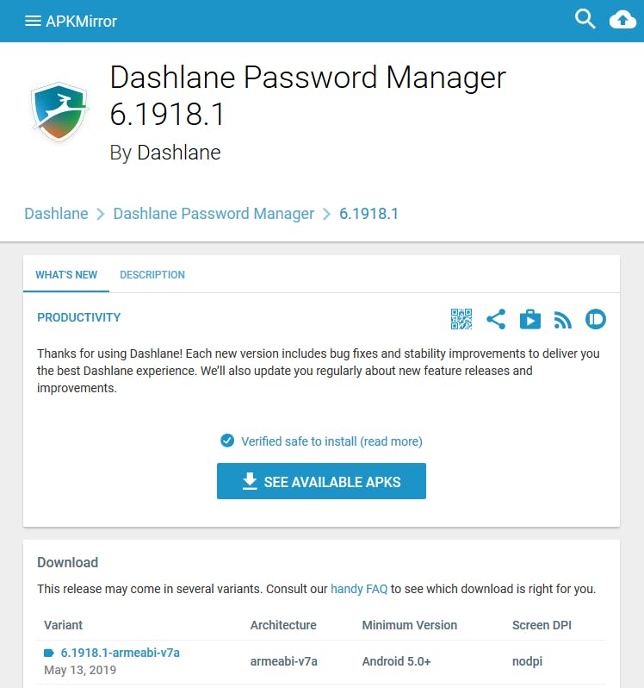Click the search magnifier icon
Image resolution: width=644 pixels, height=688 pixels.
(x=585, y=19)
